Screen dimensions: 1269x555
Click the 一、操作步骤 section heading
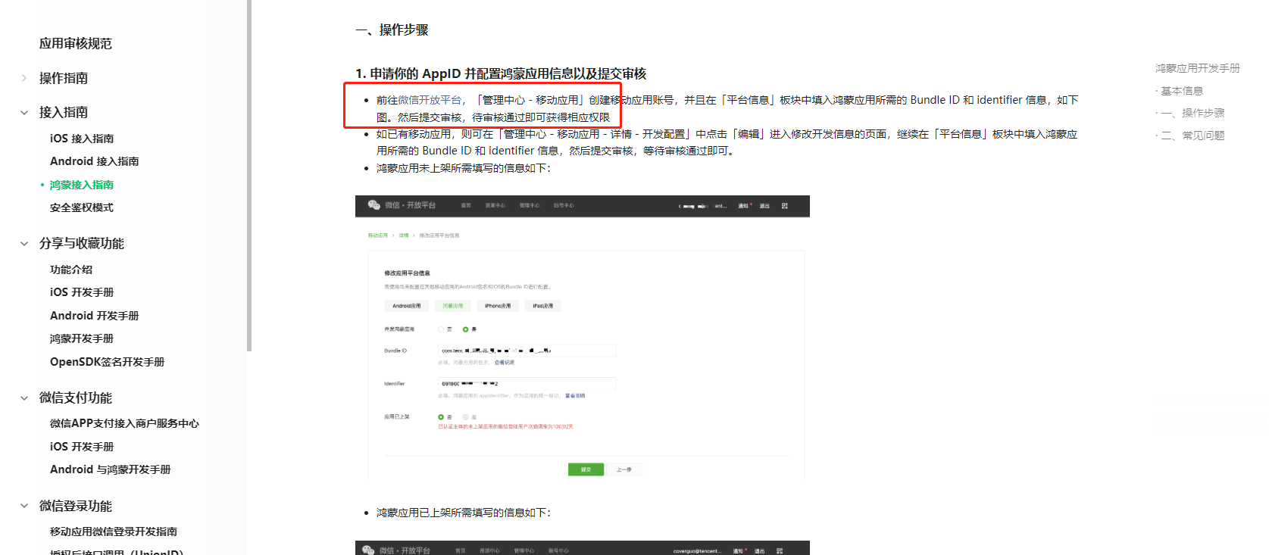coord(392,30)
